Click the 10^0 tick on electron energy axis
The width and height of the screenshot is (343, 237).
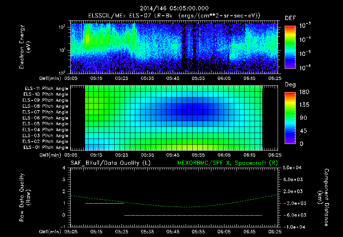click(x=62, y=73)
